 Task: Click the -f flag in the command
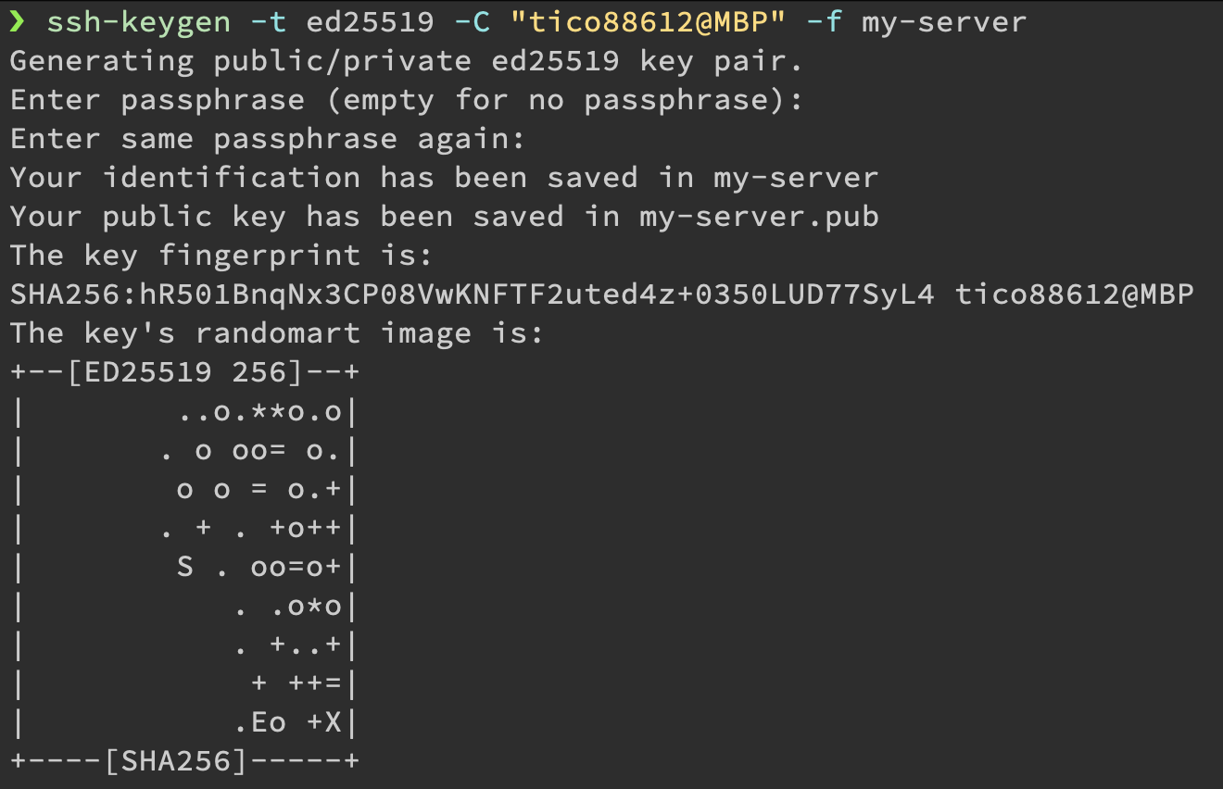coord(824,21)
